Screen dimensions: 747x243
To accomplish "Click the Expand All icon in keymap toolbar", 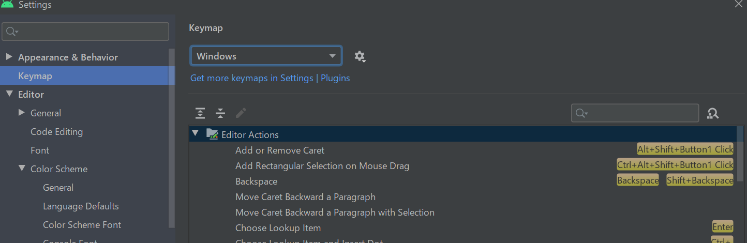I will pyautogui.click(x=200, y=113).
